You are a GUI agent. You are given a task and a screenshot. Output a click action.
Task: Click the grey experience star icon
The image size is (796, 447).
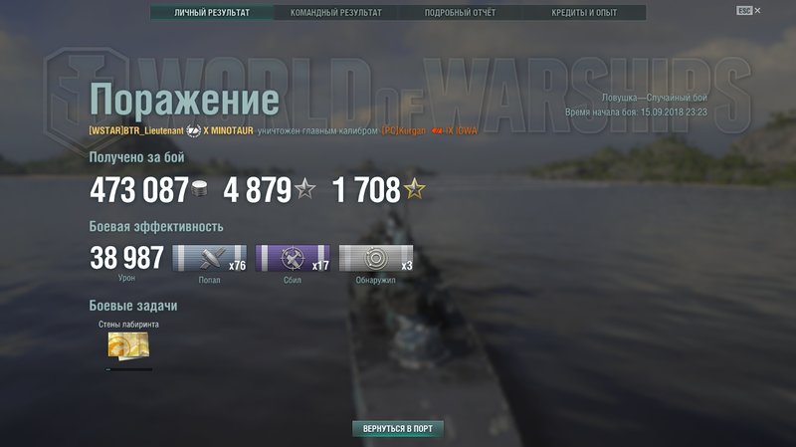click(x=304, y=189)
